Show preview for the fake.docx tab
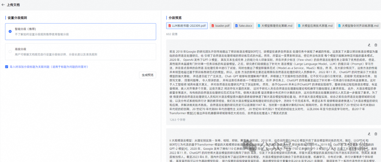Viewport: 381px width, 162px height. [243, 26]
